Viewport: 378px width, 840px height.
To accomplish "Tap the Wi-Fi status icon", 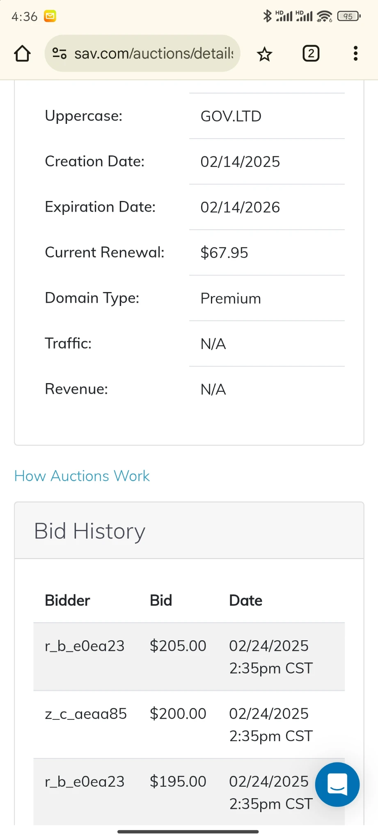I will pyautogui.click(x=324, y=16).
